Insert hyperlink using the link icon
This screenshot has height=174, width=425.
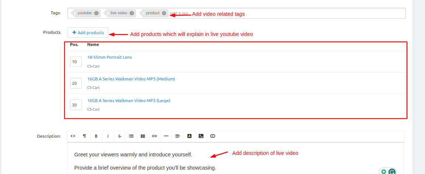(154, 136)
